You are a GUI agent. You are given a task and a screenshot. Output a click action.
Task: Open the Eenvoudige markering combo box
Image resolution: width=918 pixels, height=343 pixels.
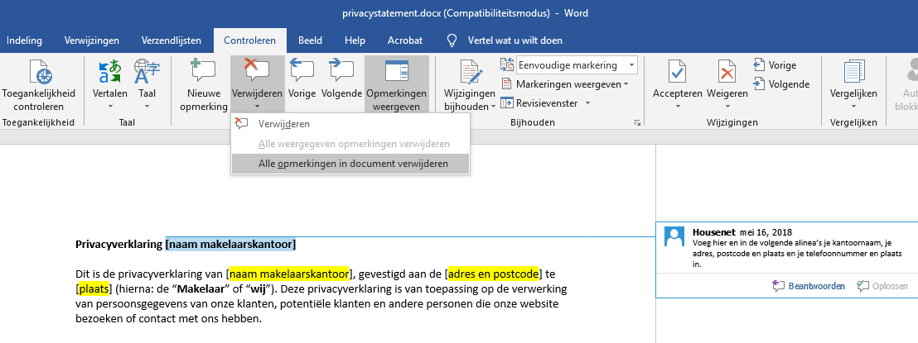(577, 65)
